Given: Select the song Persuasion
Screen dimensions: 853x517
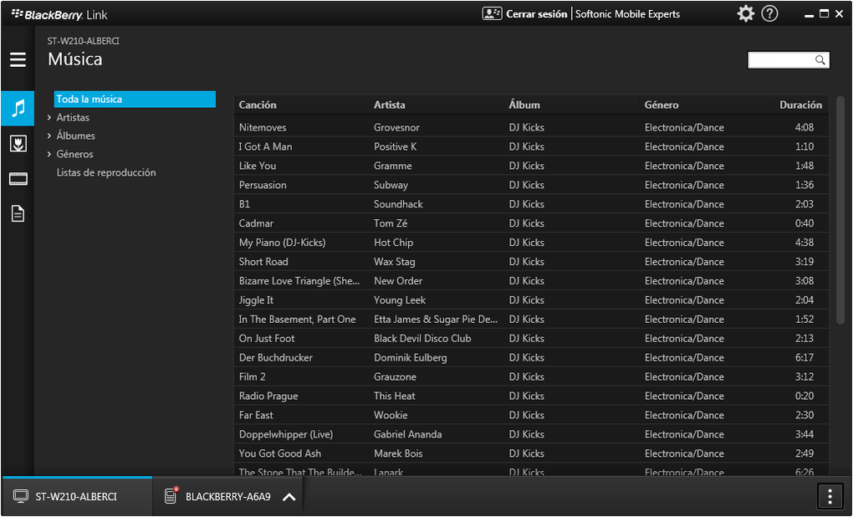Looking at the screenshot, I should (263, 185).
